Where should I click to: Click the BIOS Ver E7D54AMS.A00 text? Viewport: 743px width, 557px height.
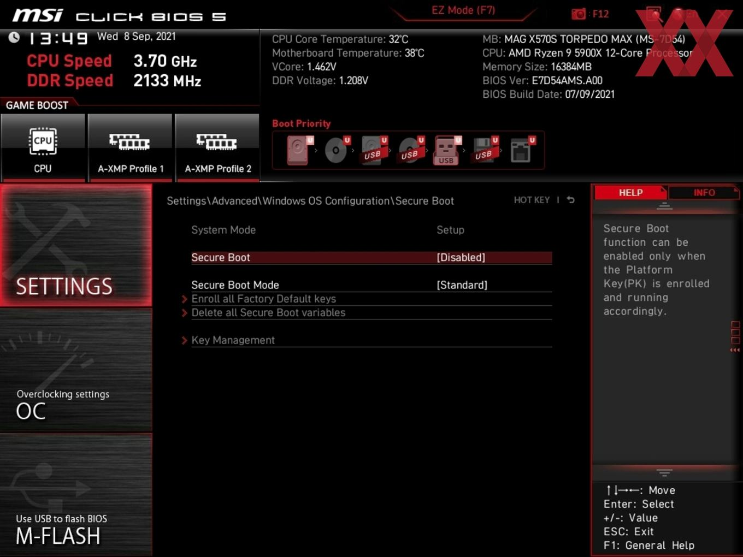pos(542,80)
